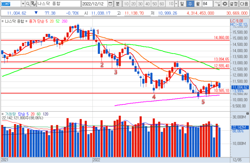Click the 10,565.10 horizontal line label
This screenshot has width=250, height=163.
click(222, 90)
